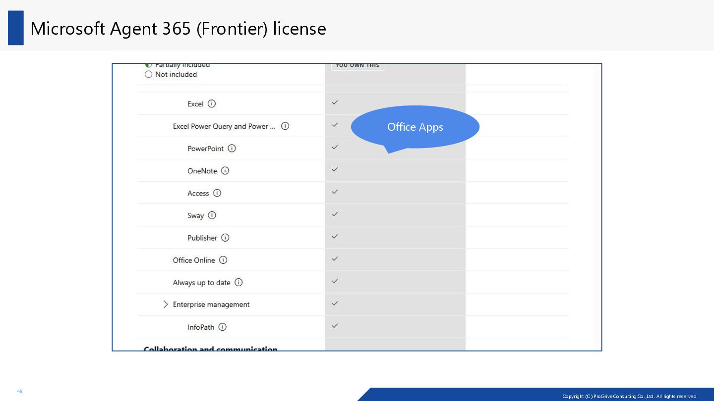Open info icon beside Excel Power Query
The height and width of the screenshot is (401, 714).
click(x=285, y=126)
